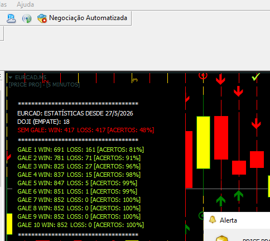The image size is (270, 241).
Task: Click the yellow '3' timeline marker at chart top
Action: [x=135, y=80]
